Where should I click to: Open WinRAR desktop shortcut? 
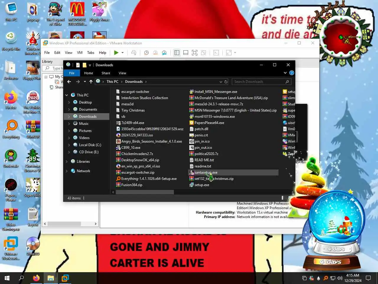[33, 129]
